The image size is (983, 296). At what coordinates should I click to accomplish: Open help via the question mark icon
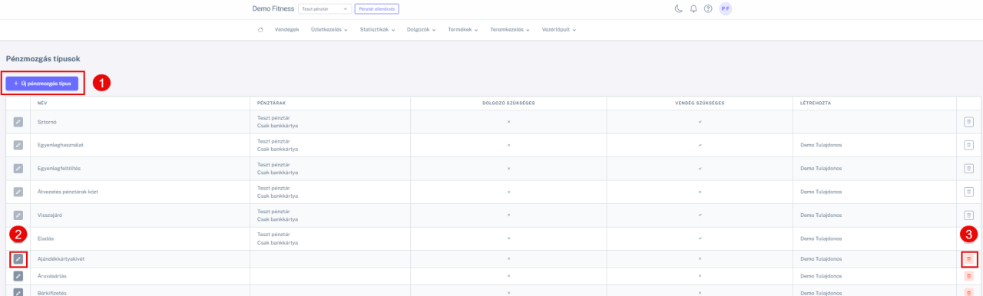pyautogui.click(x=708, y=8)
